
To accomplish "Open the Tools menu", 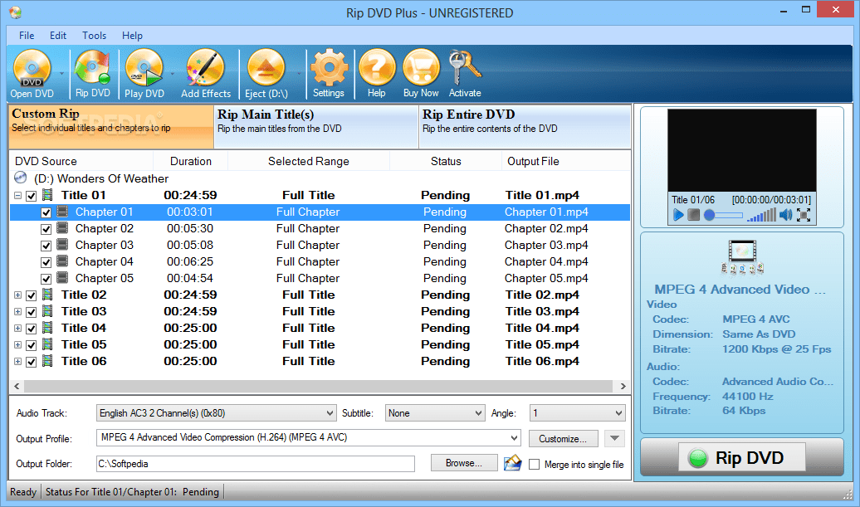I will 95,35.
